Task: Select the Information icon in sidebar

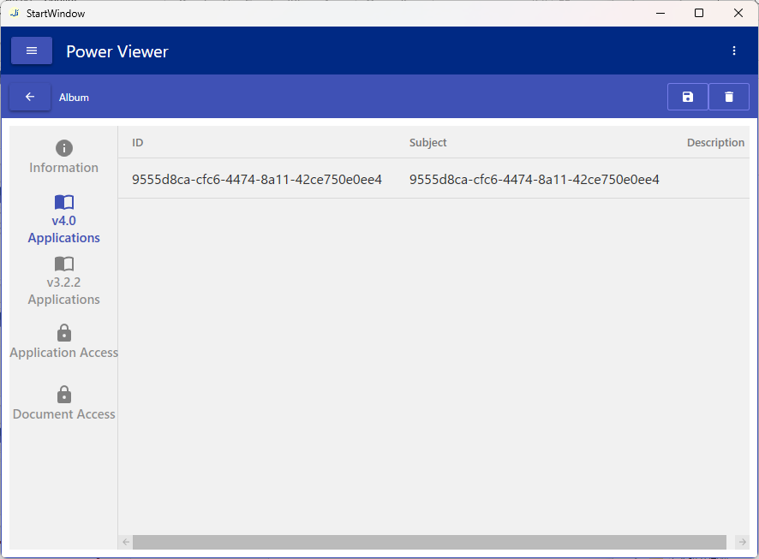Action: (x=64, y=148)
